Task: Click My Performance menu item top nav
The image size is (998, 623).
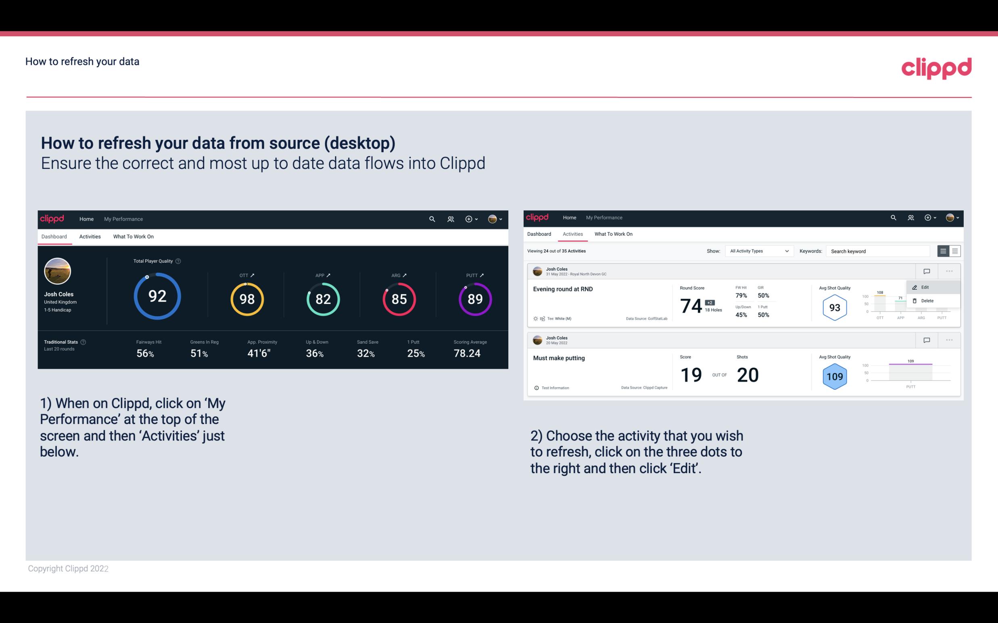Action: pos(123,218)
